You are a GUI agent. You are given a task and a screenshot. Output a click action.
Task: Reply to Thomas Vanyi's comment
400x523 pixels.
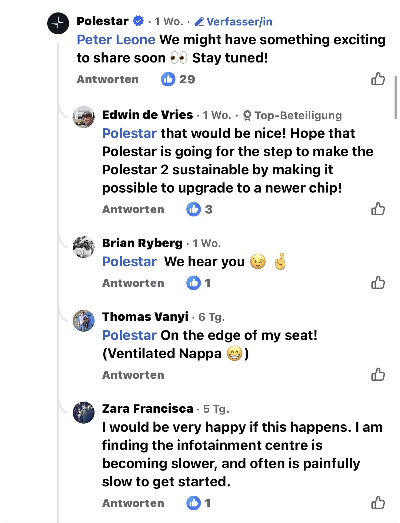[133, 375]
